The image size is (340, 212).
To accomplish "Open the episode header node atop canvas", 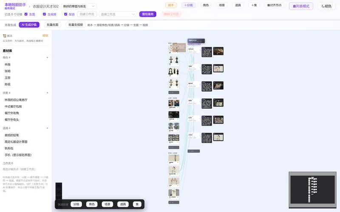I will (196, 41).
